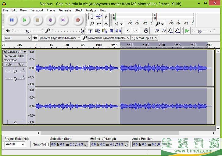Click the Undo arrow icon
222x156 pixels.
(x=129, y=31)
